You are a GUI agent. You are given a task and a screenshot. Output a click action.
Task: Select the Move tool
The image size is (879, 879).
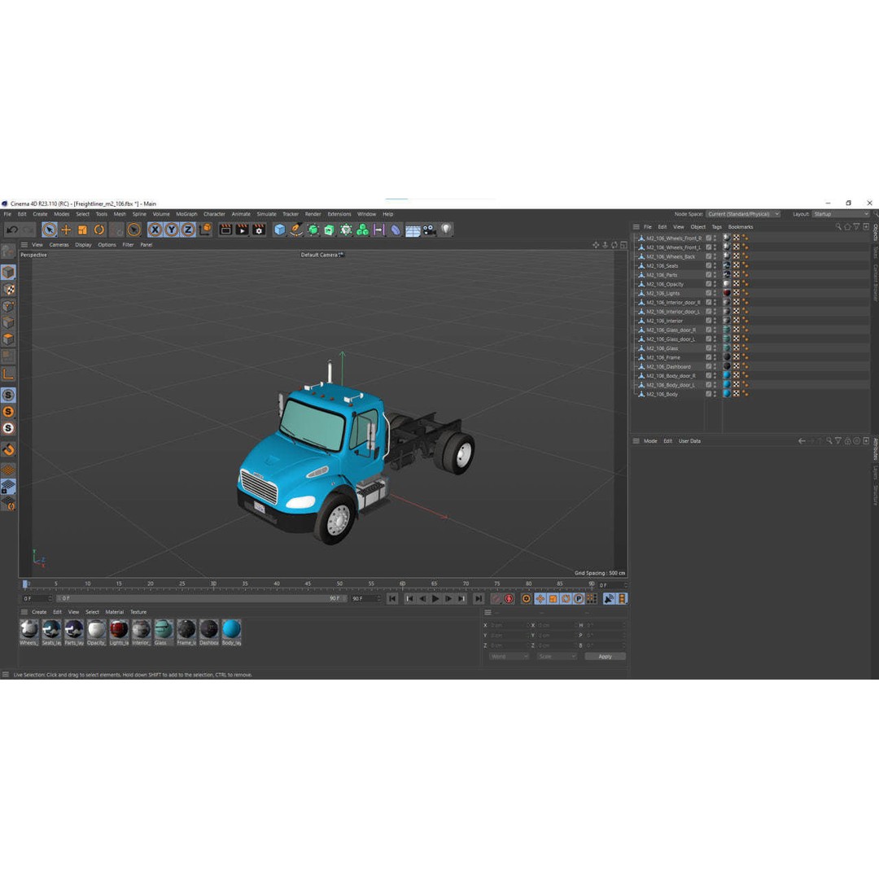pyautogui.click(x=66, y=230)
